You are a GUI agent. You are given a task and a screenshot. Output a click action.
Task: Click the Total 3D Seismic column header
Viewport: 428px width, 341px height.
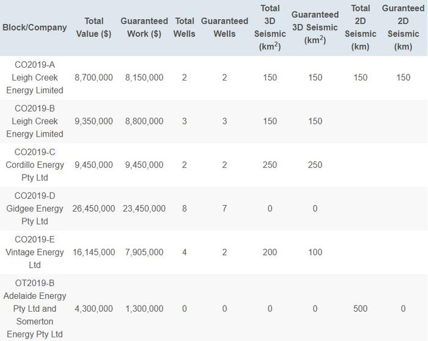pos(270,27)
